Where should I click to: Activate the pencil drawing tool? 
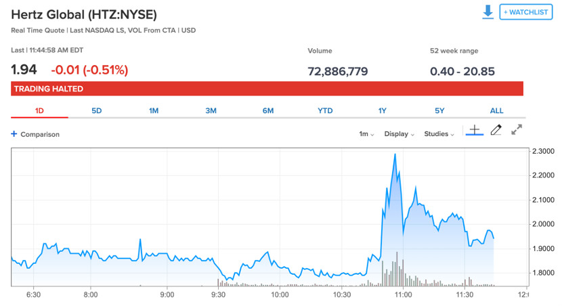pos(496,130)
